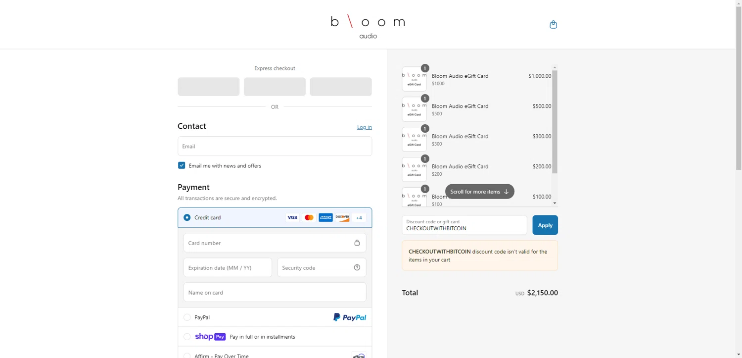Click the third express checkout button
This screenshot has width=742, height=358.
[341, 87]
